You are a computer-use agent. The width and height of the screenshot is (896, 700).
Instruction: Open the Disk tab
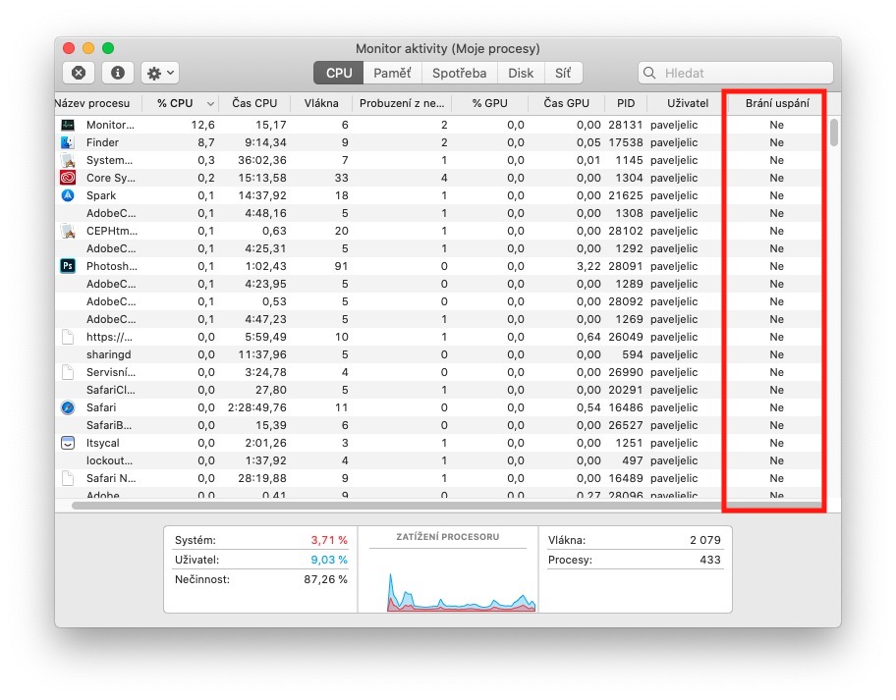pos(521,73)
